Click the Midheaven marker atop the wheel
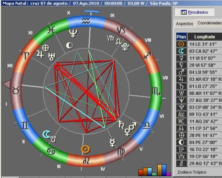 pyautogui.click(x=92, y=12)
